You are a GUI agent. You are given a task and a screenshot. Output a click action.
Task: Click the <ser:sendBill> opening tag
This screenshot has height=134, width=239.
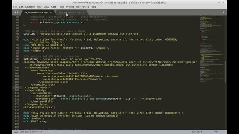[41, 93]
